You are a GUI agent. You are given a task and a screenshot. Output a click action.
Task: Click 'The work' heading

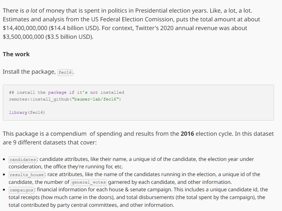16,54
